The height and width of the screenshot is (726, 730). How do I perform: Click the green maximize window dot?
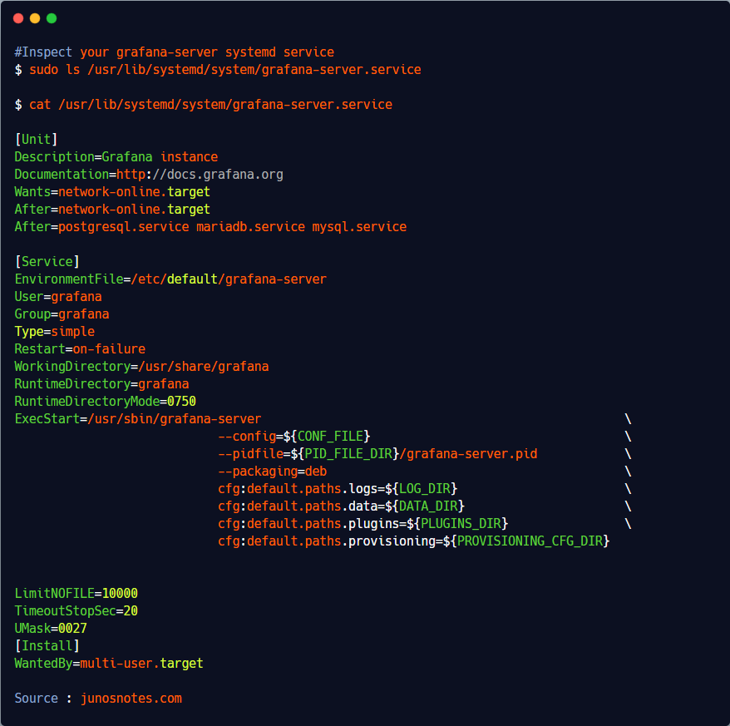pos(52,18)
